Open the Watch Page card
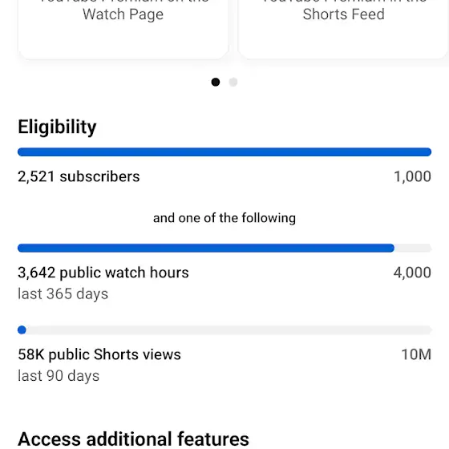 click(123, 29)
